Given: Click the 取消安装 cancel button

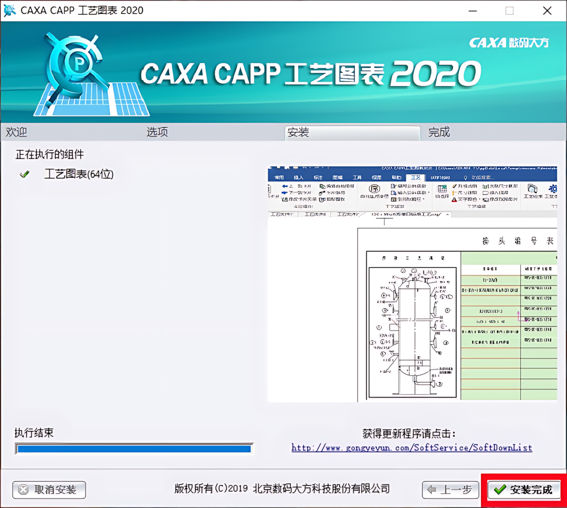Looking at the screenshot, I should pos(49,490).
